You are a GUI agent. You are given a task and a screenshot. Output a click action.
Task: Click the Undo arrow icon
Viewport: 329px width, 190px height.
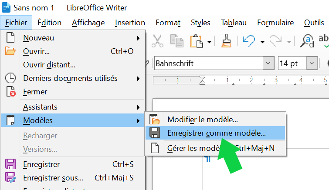click(249, 41)
